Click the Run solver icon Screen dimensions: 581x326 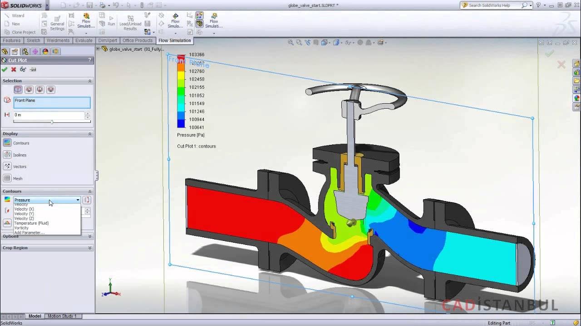(111, 21)
